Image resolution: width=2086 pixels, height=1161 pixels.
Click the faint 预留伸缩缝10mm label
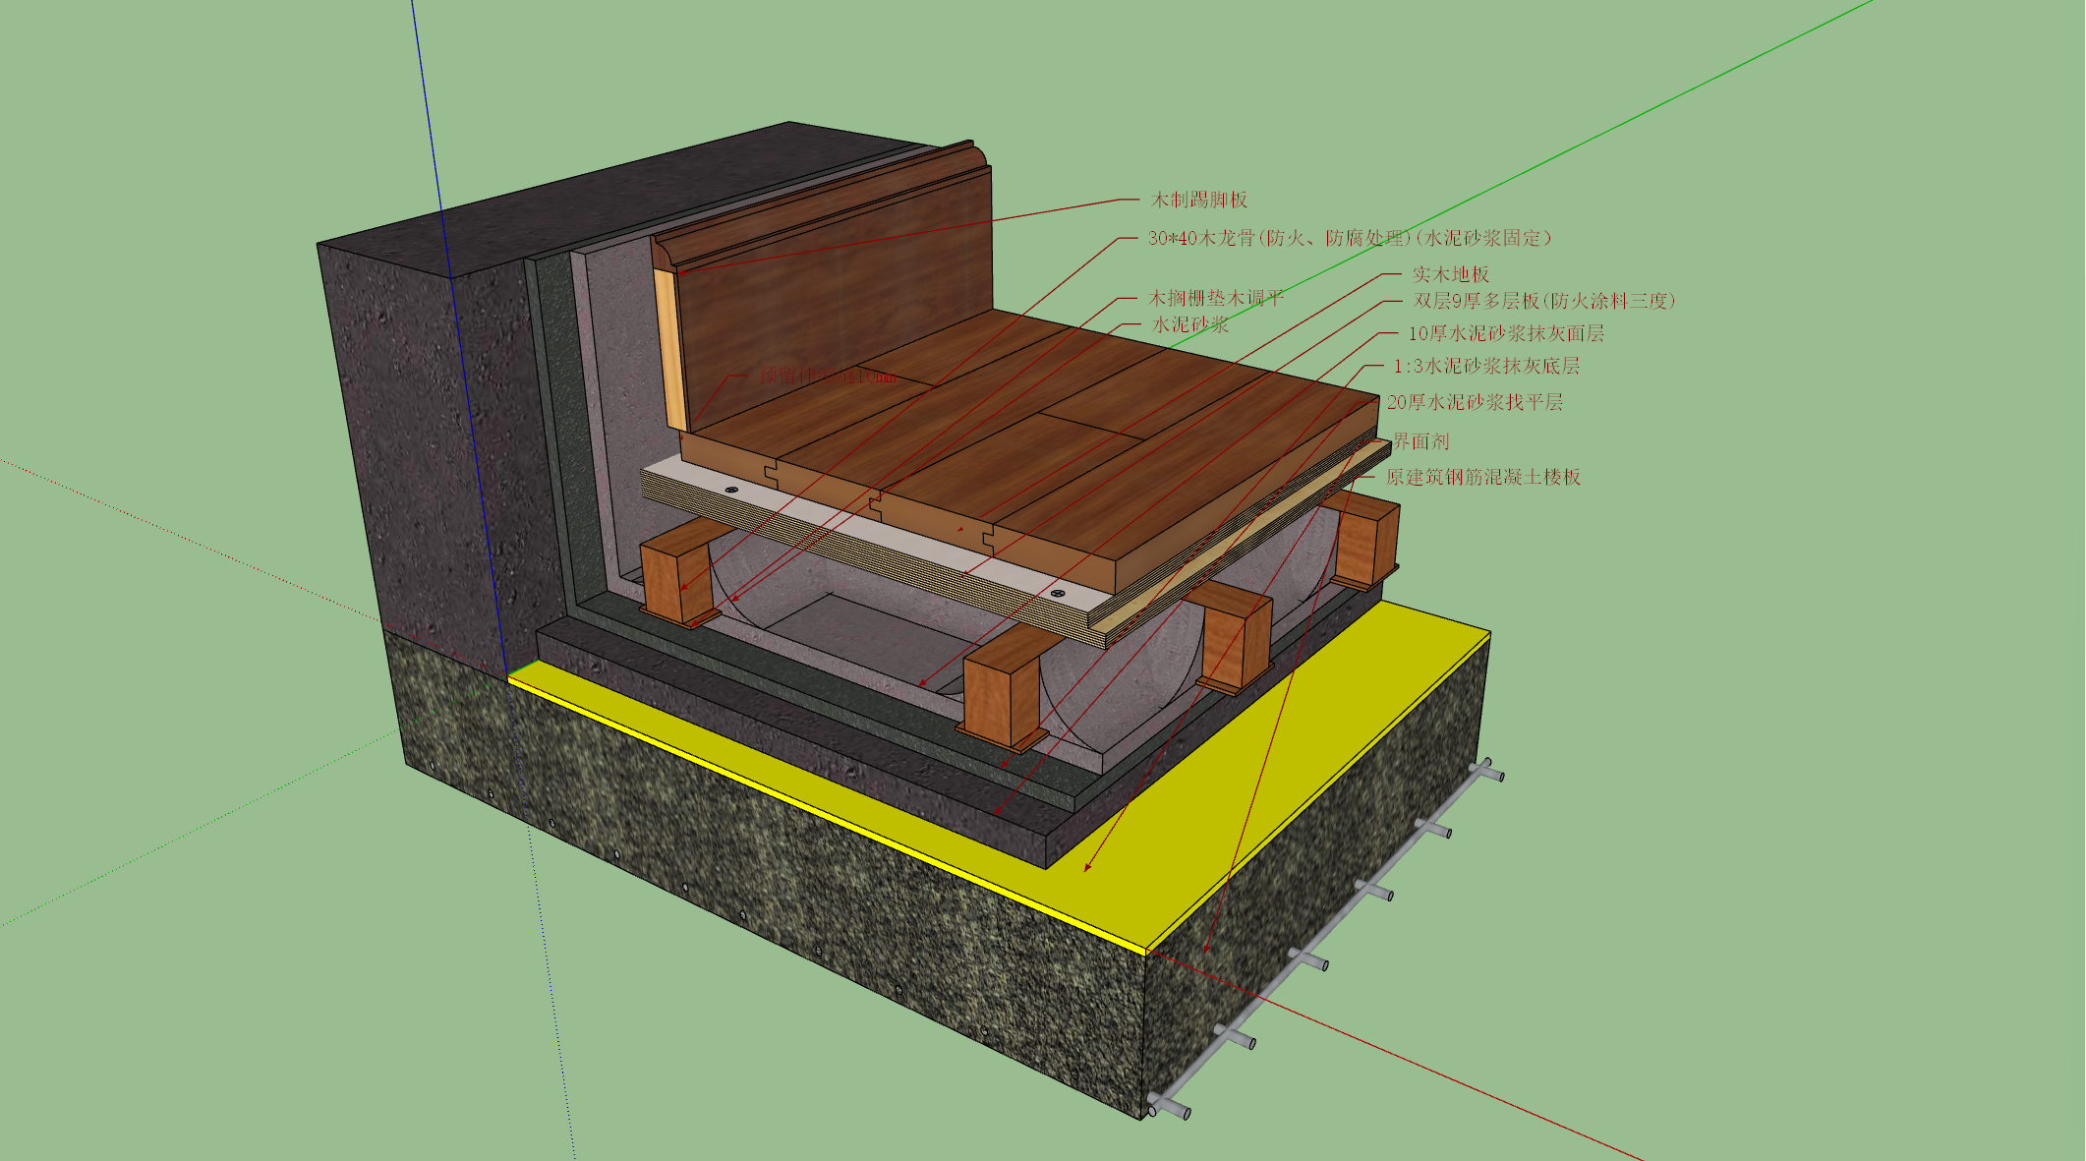point(828,376)
